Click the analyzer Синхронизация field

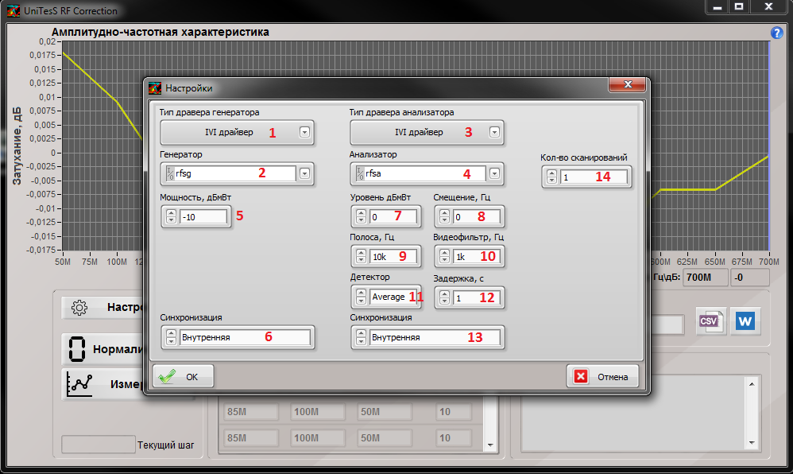(435, 337)
